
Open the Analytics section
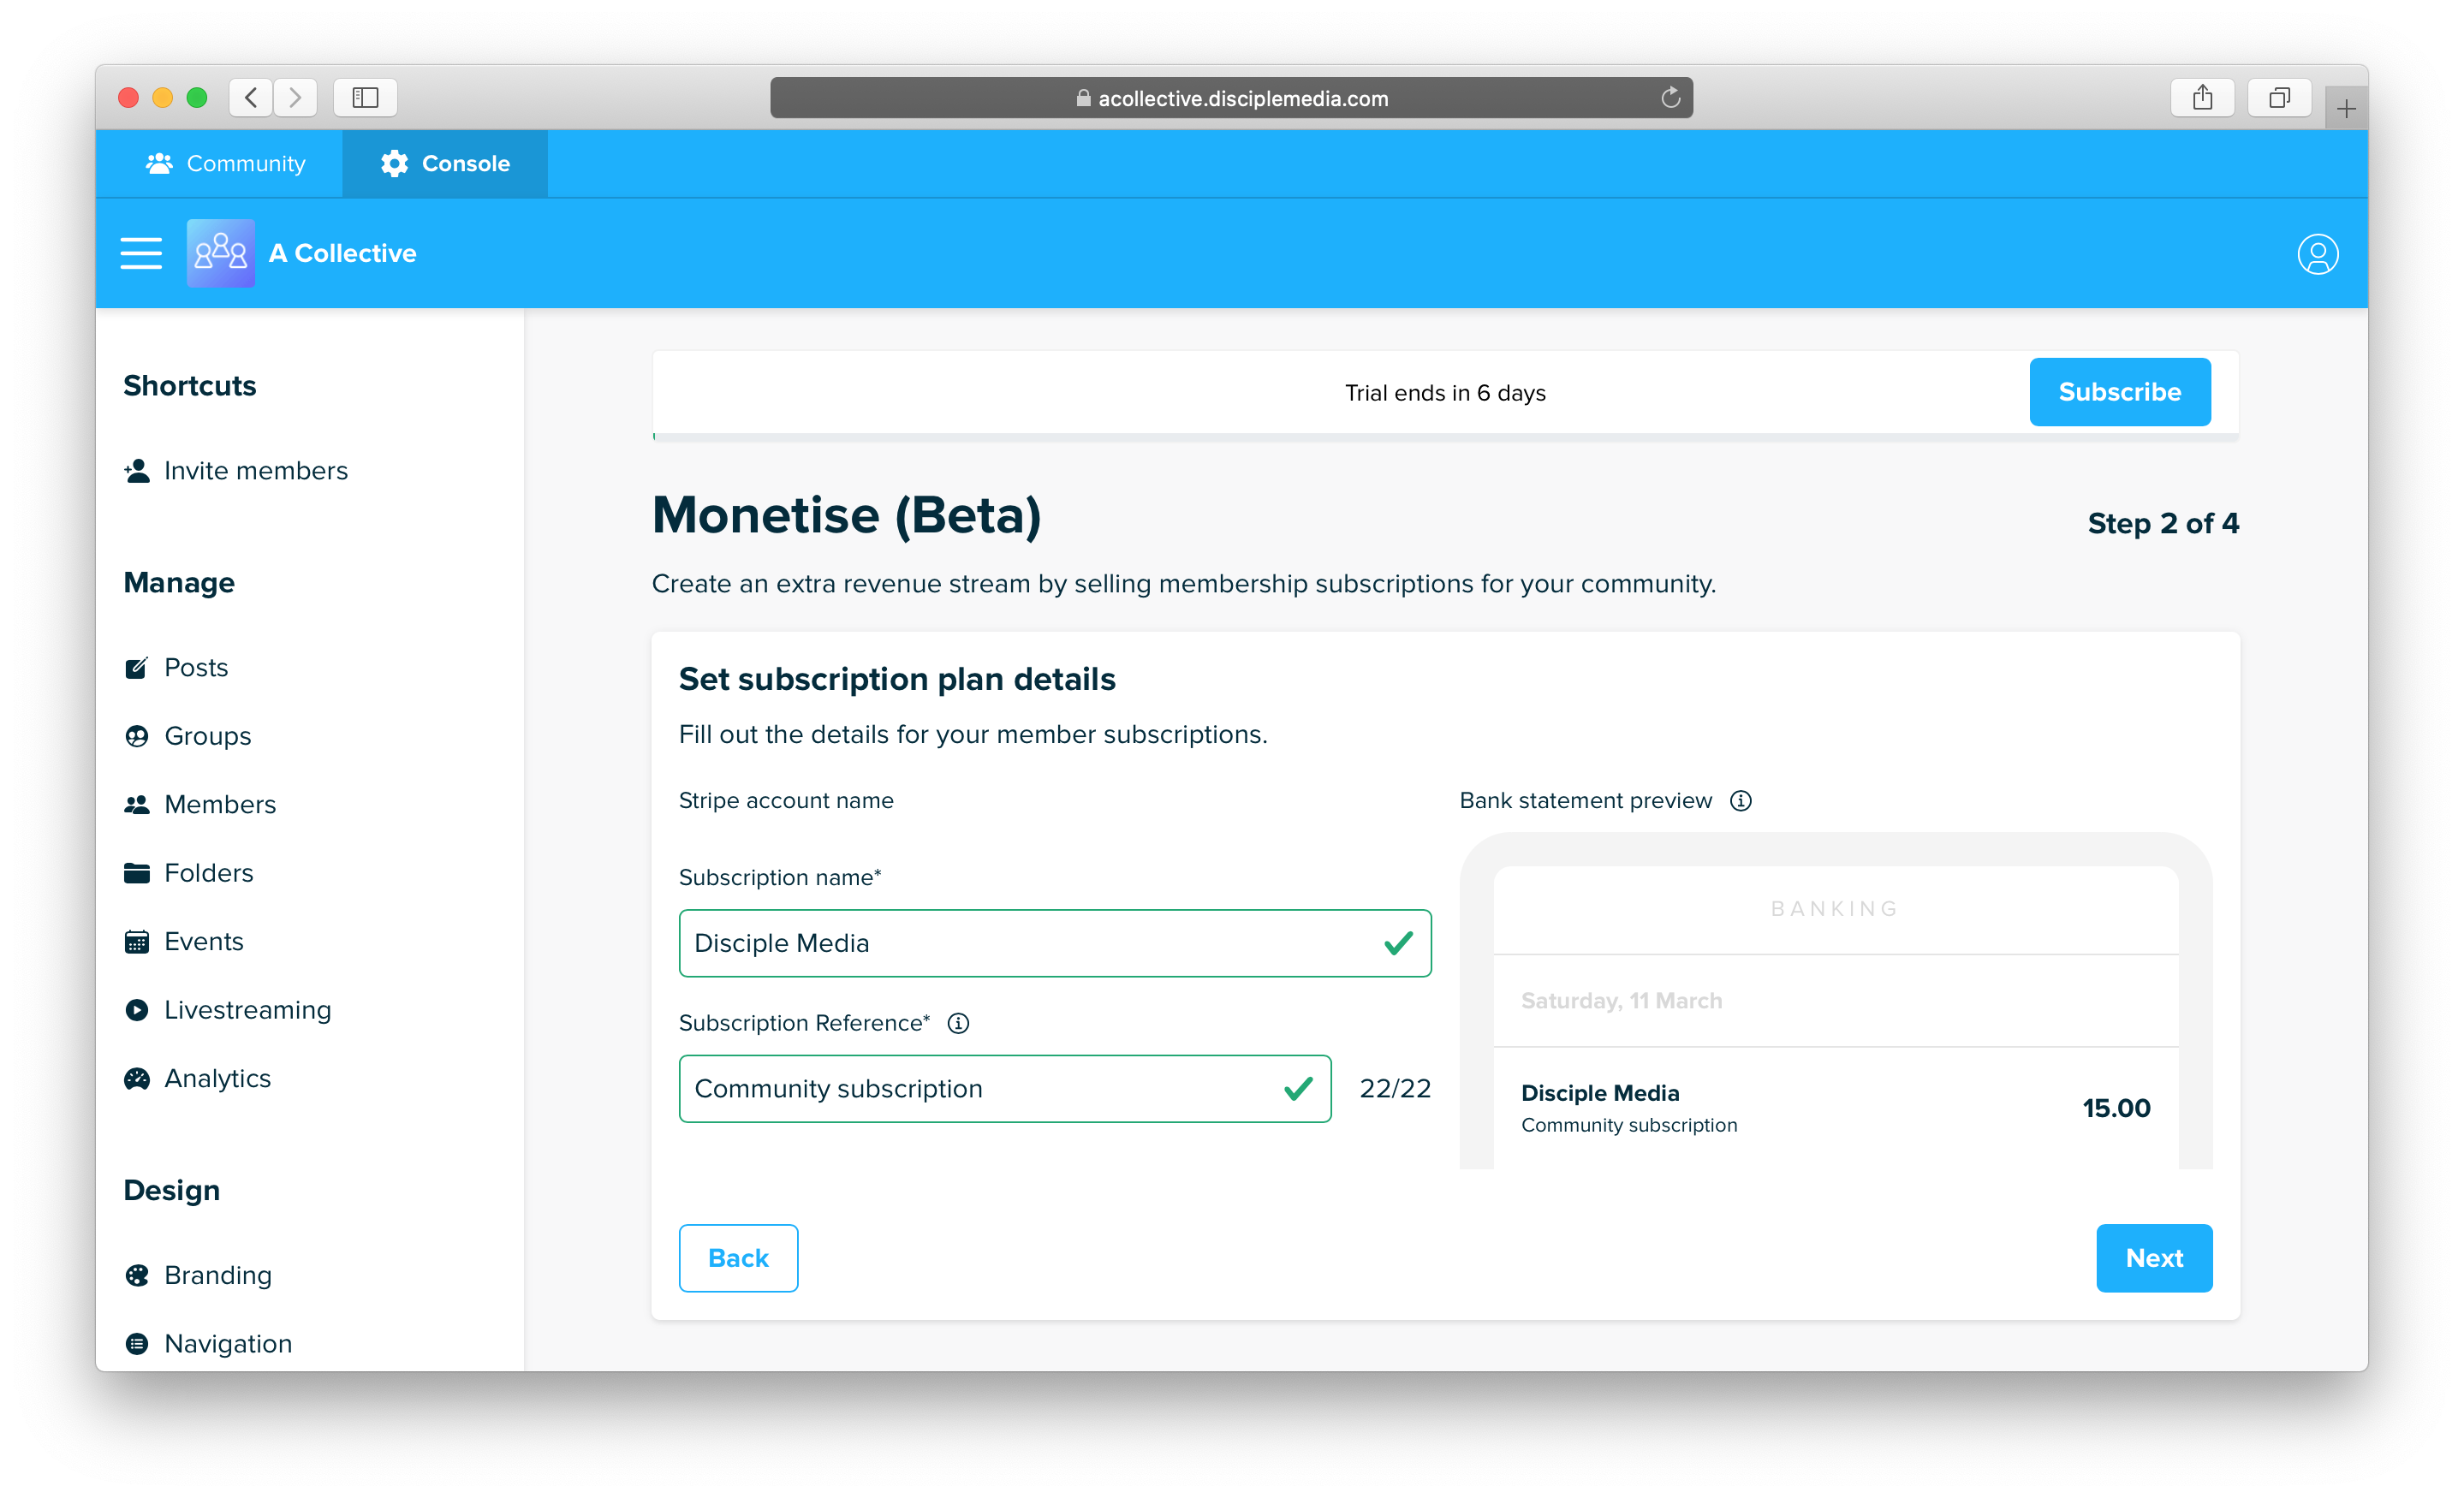coord(198,1078)
